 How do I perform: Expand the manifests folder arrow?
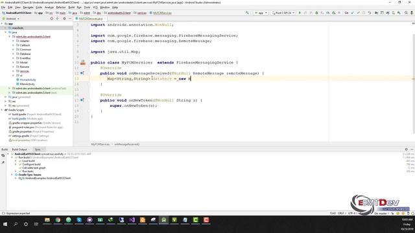point(6,28)
